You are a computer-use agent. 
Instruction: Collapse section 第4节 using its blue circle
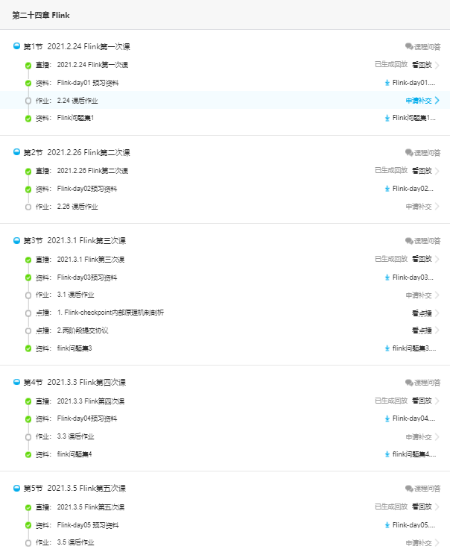tap(16, 382)
